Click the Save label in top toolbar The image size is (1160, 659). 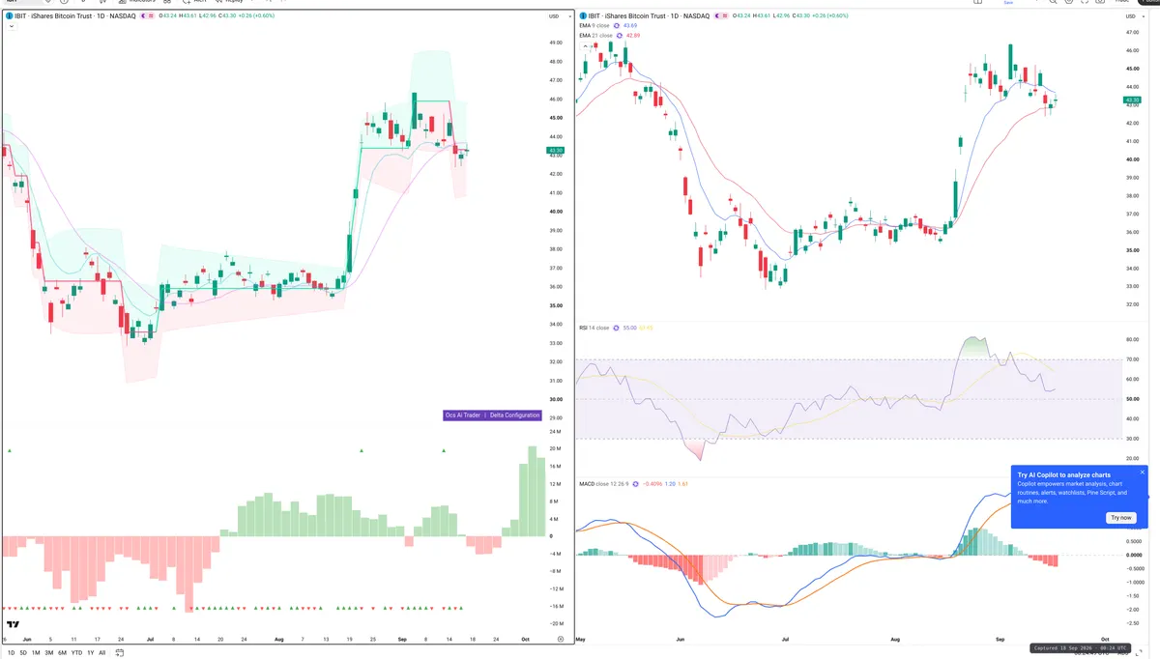pos(1008,3)
